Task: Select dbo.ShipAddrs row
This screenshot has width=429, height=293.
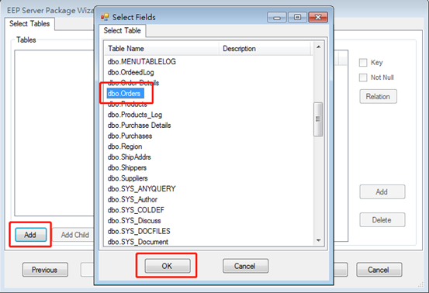Action: [129, 157]
